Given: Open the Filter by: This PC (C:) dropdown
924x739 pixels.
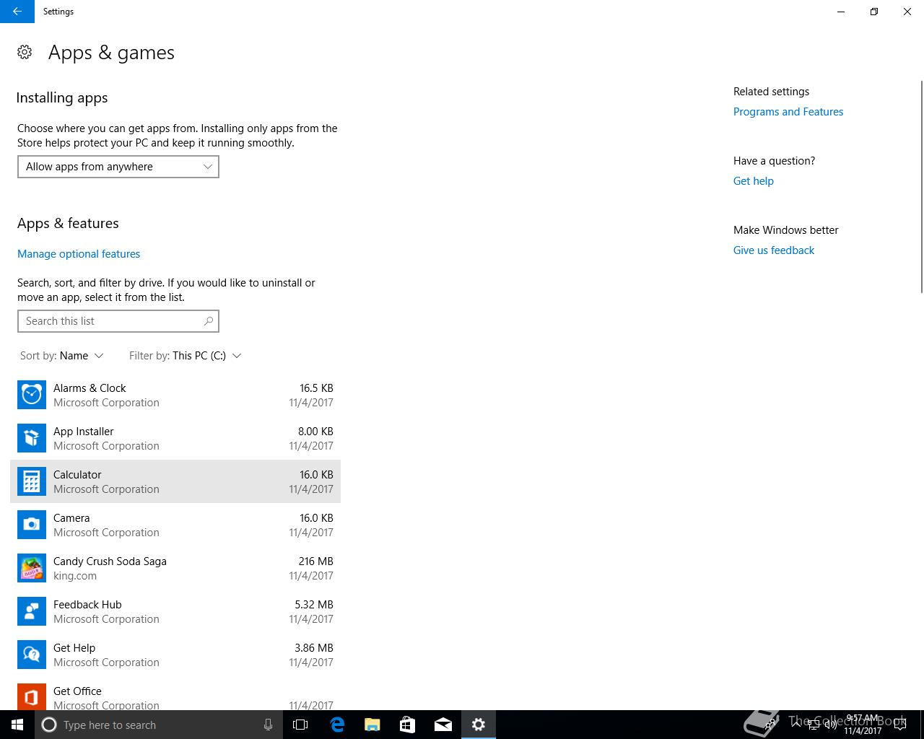Looking at the screenshot, I should click(186, 356).
